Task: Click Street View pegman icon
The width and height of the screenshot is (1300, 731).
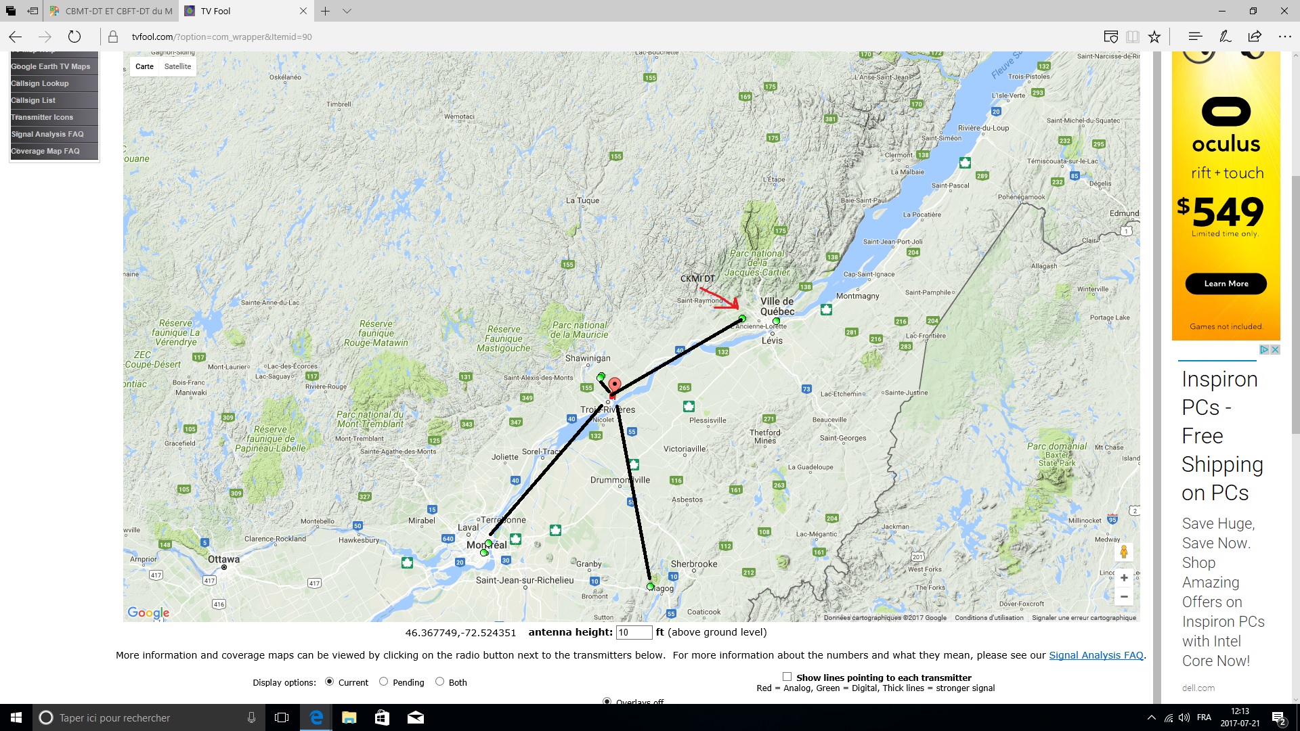Action: pyautogui.click(x=1124, y=552)
